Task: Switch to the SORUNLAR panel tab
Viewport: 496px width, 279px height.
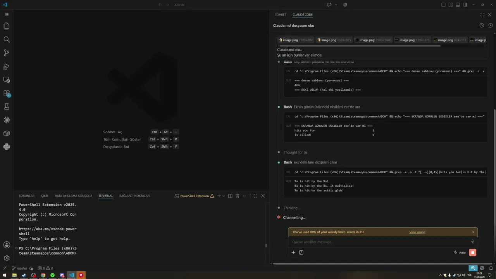Action: click(27, 196)
